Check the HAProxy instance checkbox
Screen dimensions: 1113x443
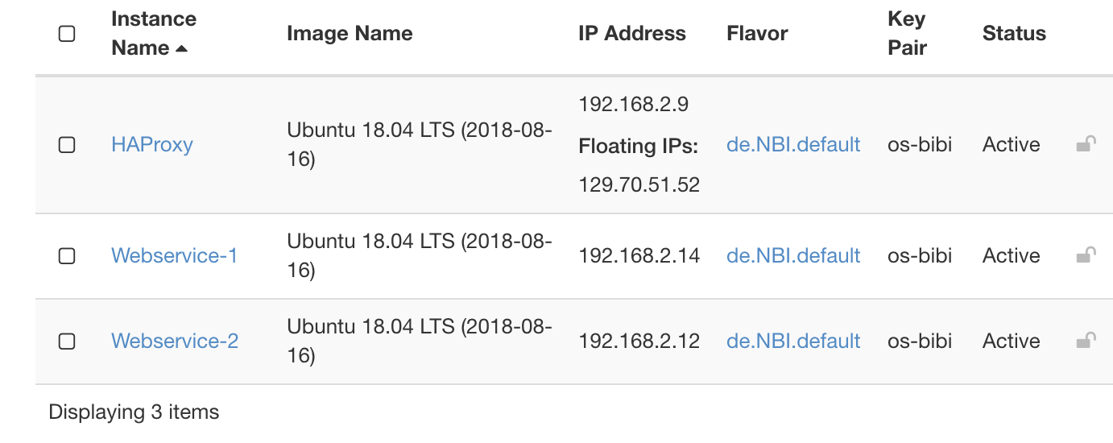(x=68, y=145)
